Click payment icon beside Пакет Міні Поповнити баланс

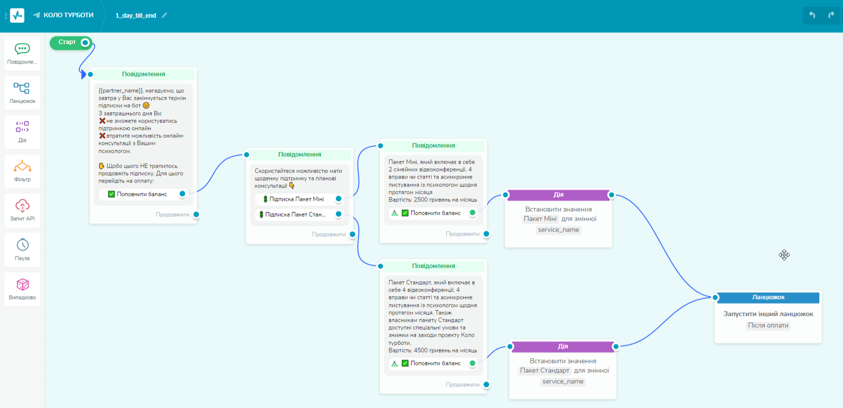395,213
